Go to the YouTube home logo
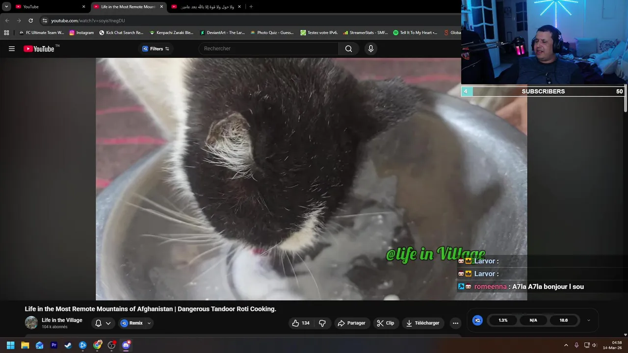 [x=39, y=49]
